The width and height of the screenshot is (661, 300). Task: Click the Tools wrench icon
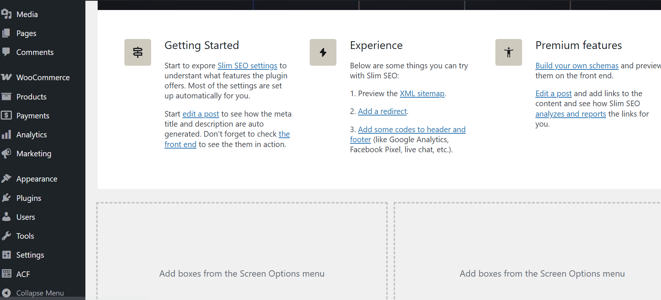[x=6, y=236]
